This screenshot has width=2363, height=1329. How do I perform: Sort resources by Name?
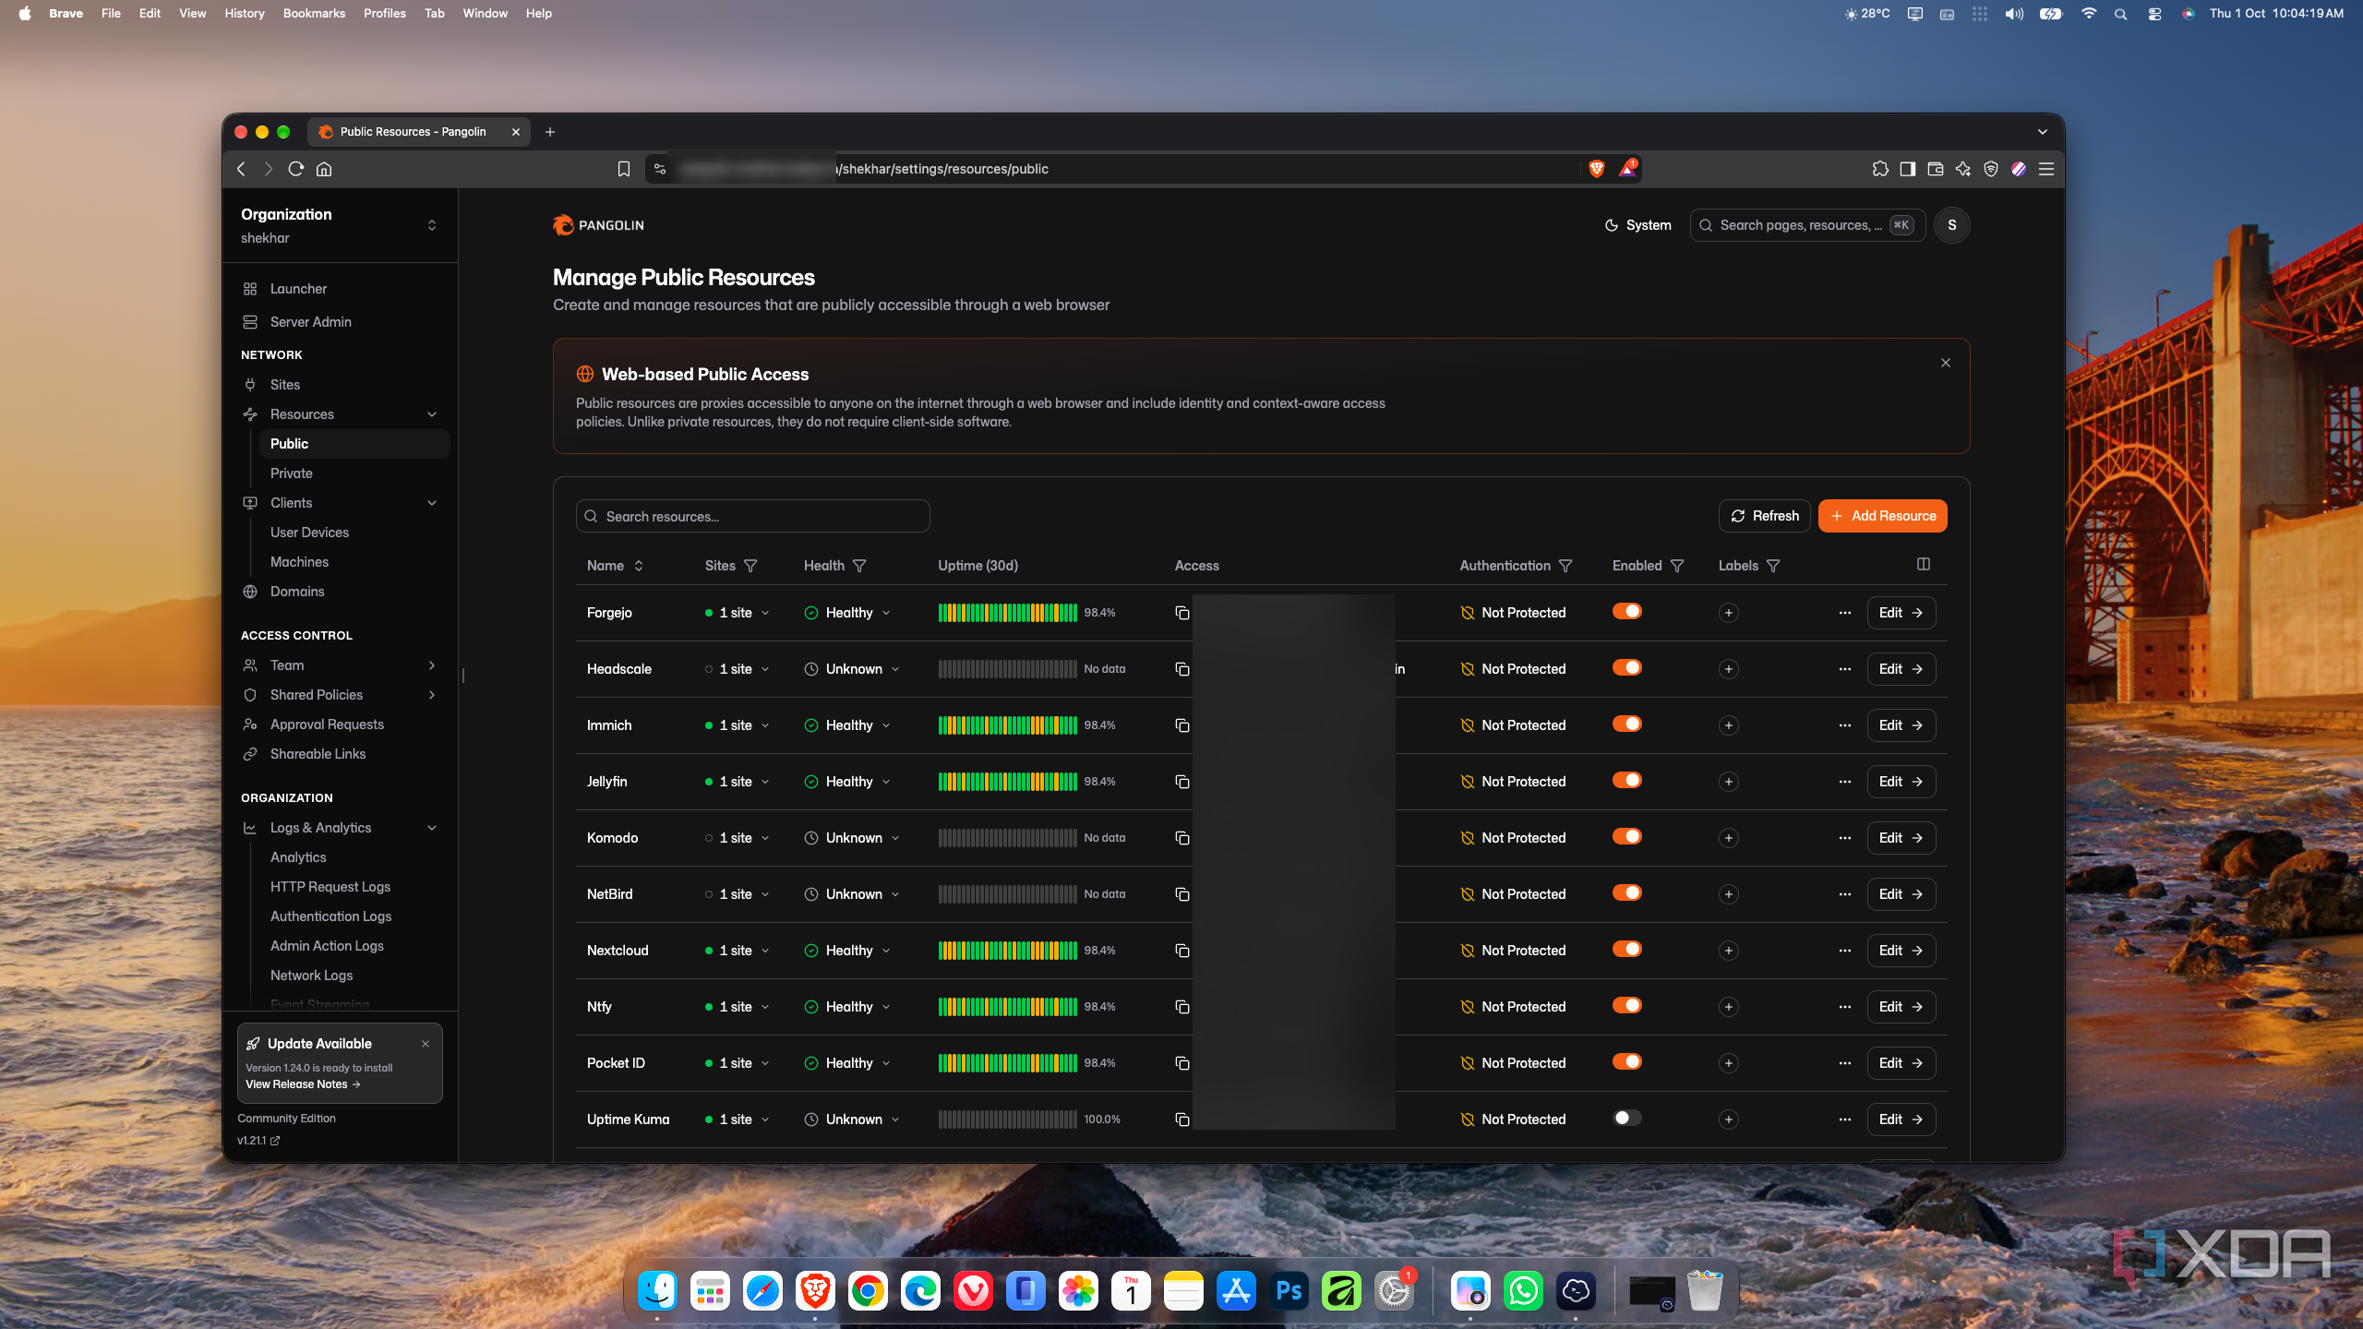tap(615, 566)
